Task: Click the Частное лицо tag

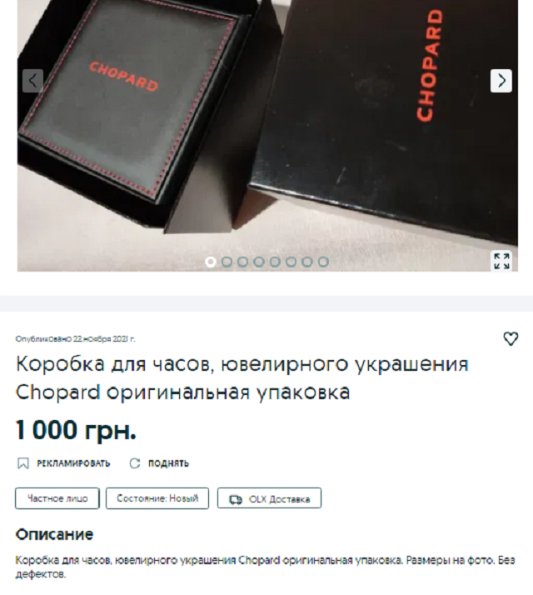Action: point(57,498)
